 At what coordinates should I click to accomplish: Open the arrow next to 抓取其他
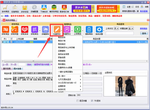(x=40, y=31)
